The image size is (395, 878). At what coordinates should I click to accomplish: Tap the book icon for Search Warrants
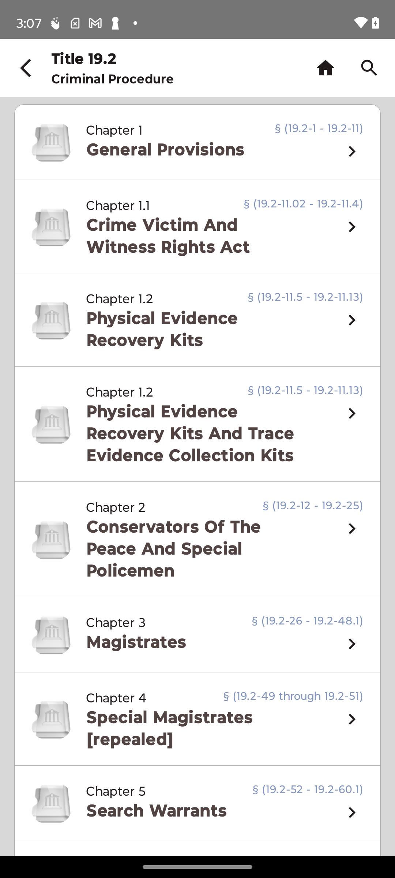(51, 804)
